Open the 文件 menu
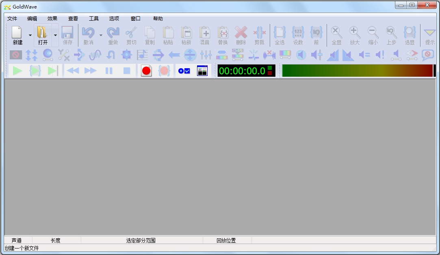Viewport: 440px width, 255px height. (12, 19)
